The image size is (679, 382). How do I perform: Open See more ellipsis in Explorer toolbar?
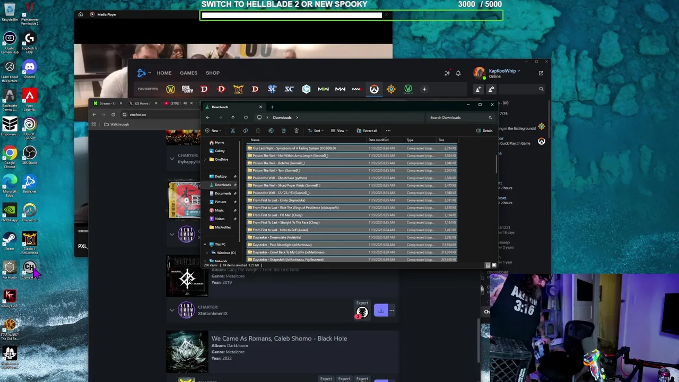point(388,131)
